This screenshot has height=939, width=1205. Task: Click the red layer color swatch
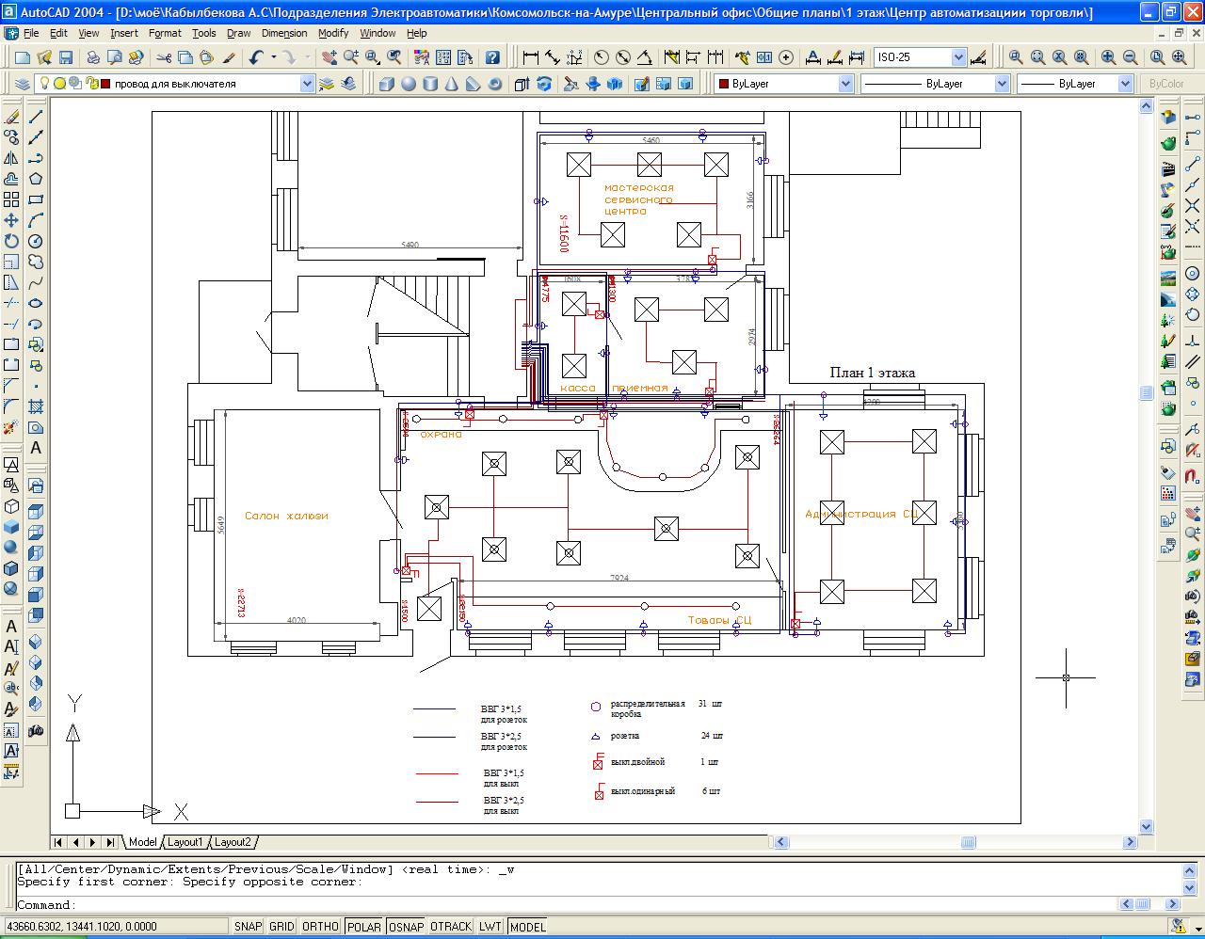[x=105, y=84]
